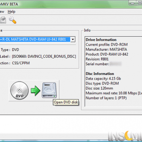The width and height of the screenshot is (142, 142).
Task: Click the Product: DVD-RAM UJ-842 line
Action: pyautogui.click(x=107, y=54)
